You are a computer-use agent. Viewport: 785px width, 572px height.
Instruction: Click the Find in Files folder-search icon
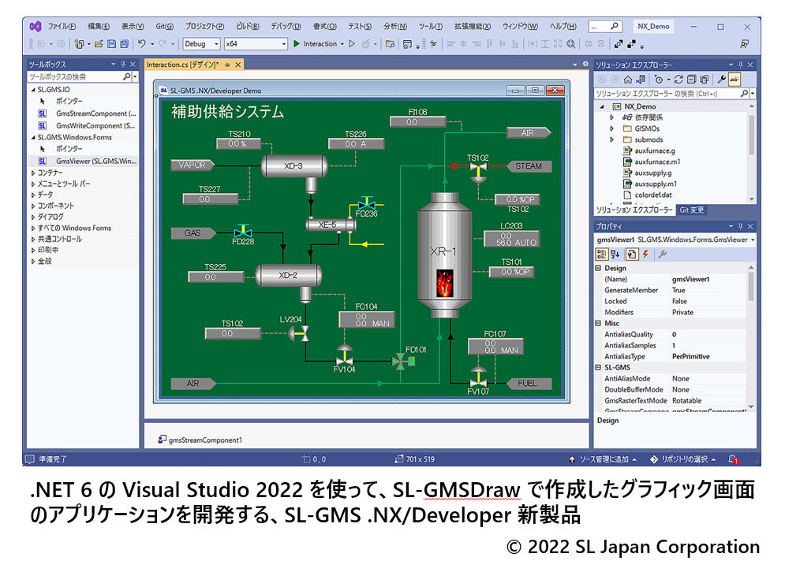coord(390,44)
